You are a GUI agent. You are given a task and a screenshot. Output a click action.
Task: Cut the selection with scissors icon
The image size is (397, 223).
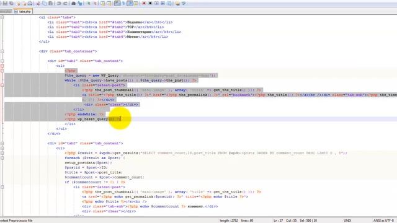(x=38, y=3)
